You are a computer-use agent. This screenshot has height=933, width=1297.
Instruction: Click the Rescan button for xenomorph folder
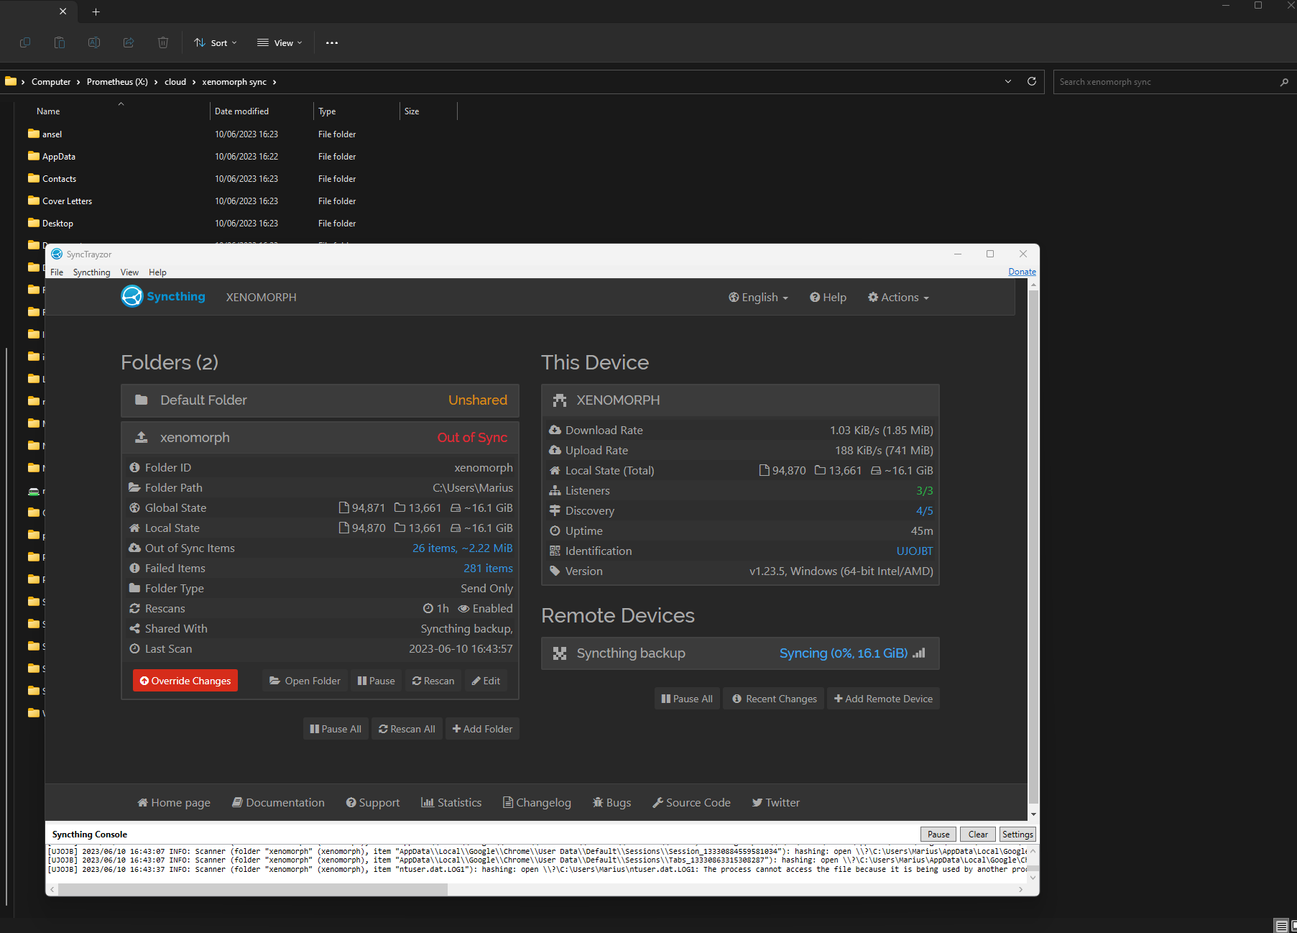pyautogui.click(x=433, y=681)
